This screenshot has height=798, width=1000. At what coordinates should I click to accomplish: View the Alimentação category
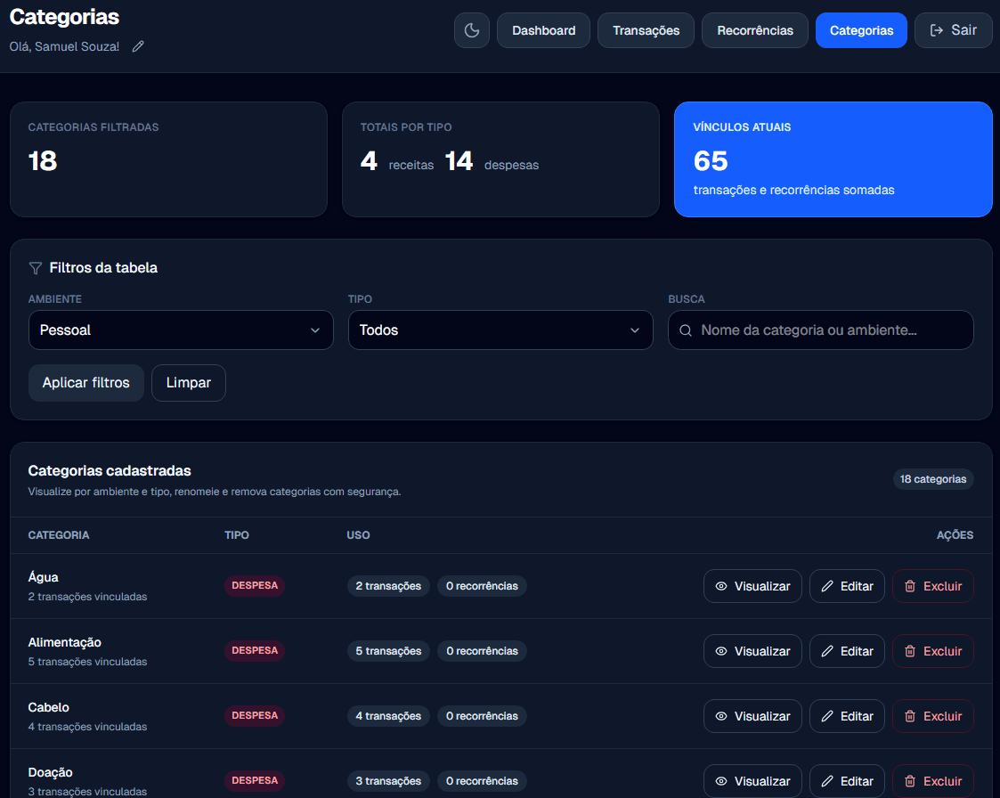752,651
